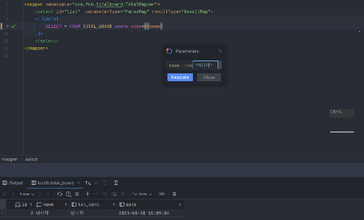Image resolution: width=364 pixels, height=220 pixels.
Task: Click line number 13 in the gutter
Action: (6, 55)
